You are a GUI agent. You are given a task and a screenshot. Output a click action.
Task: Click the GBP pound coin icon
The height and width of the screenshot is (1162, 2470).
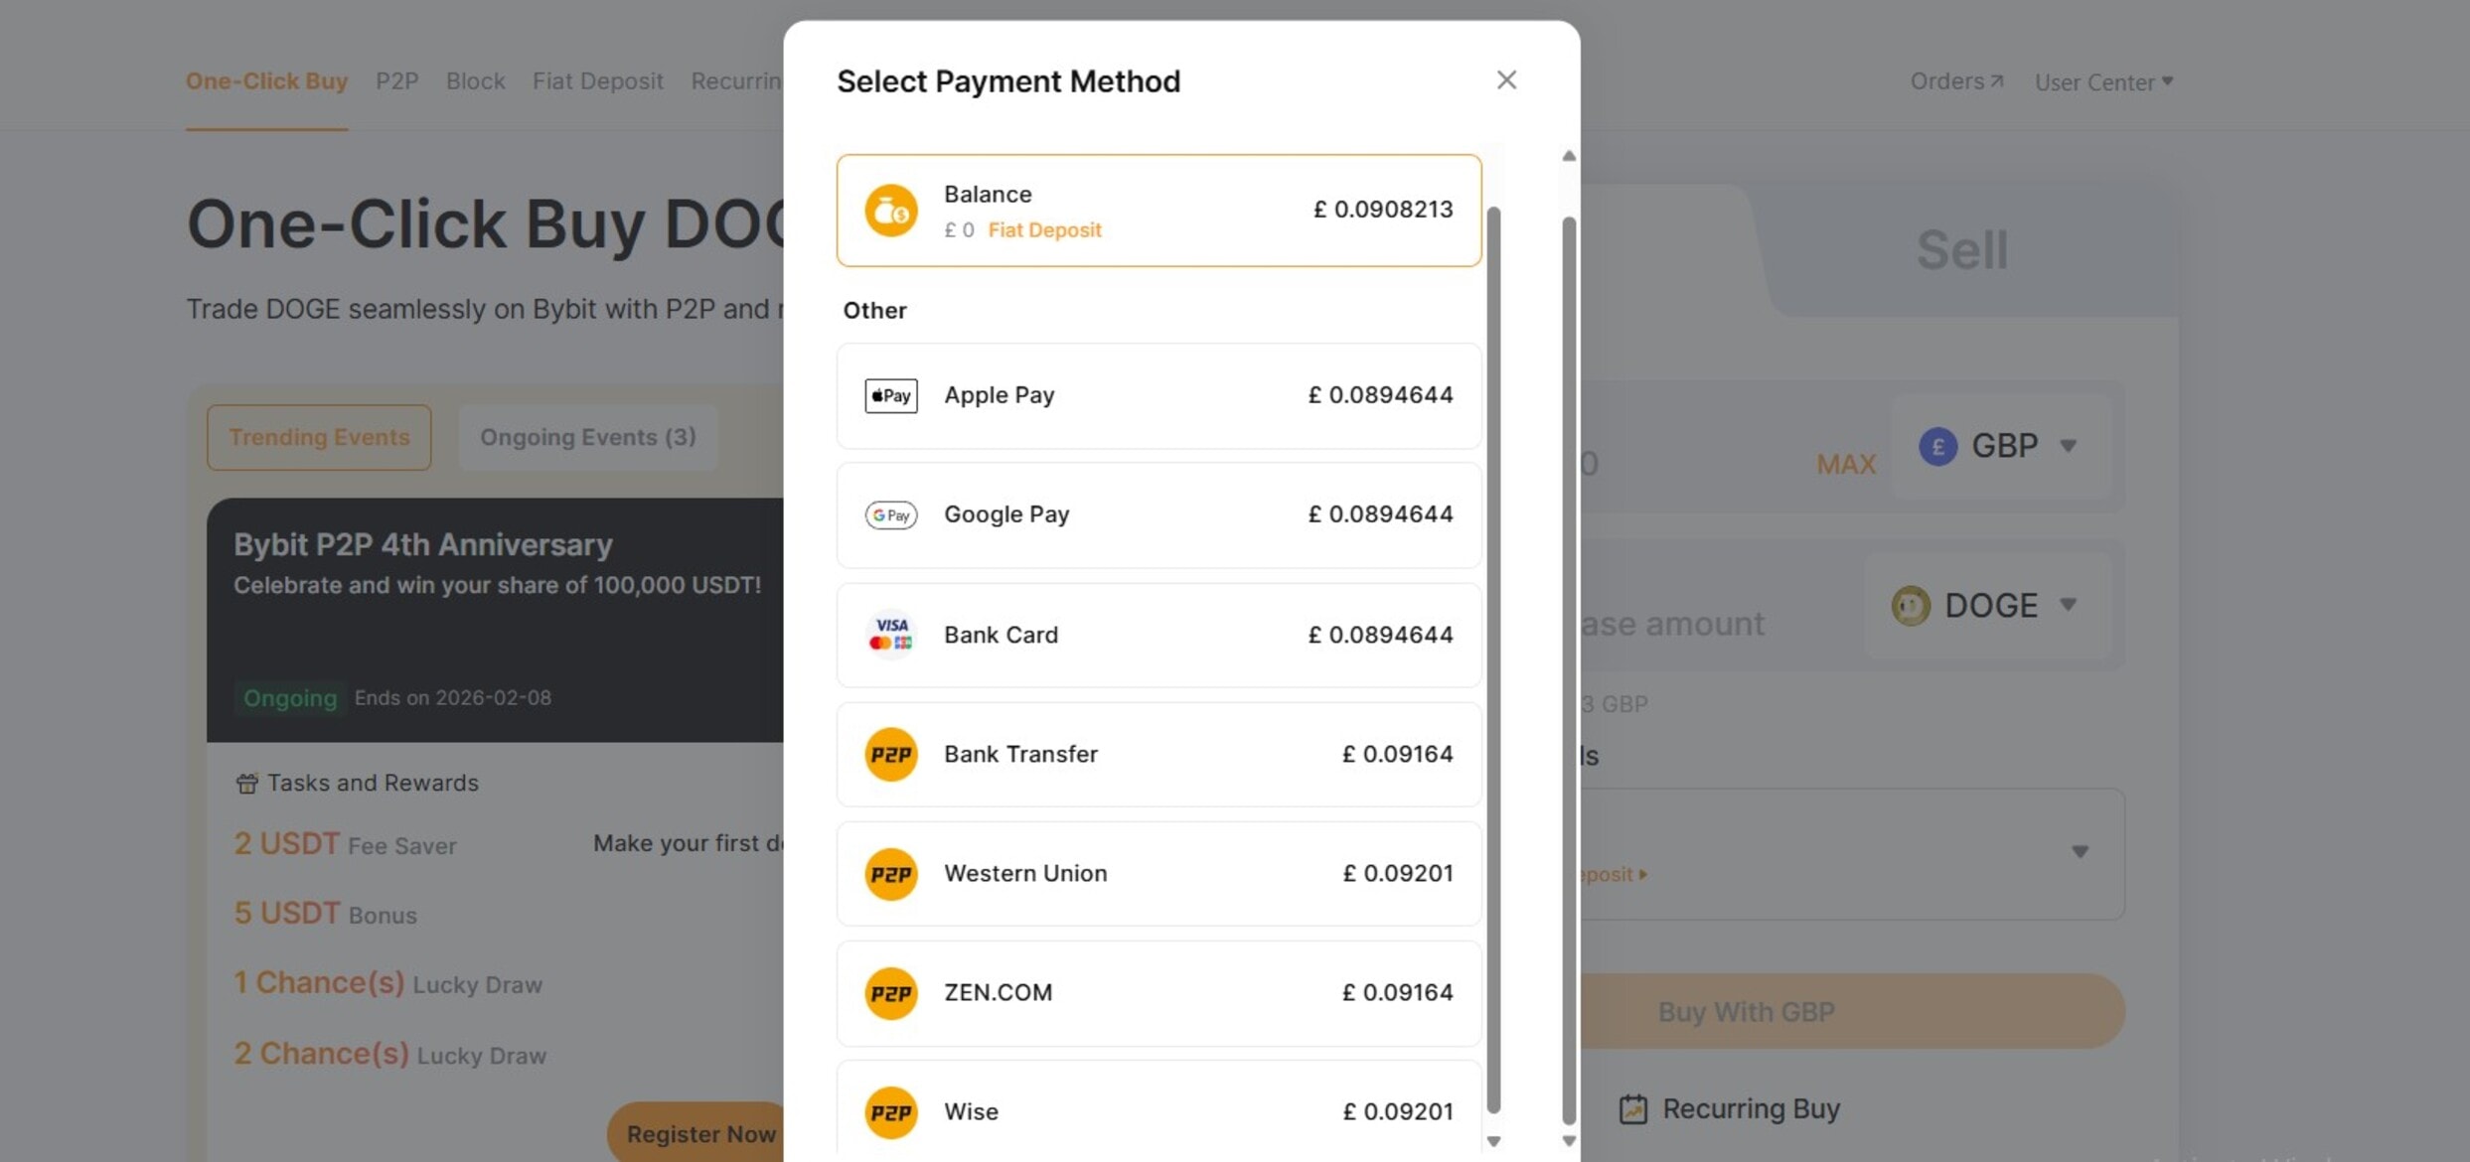[1936, 446]
